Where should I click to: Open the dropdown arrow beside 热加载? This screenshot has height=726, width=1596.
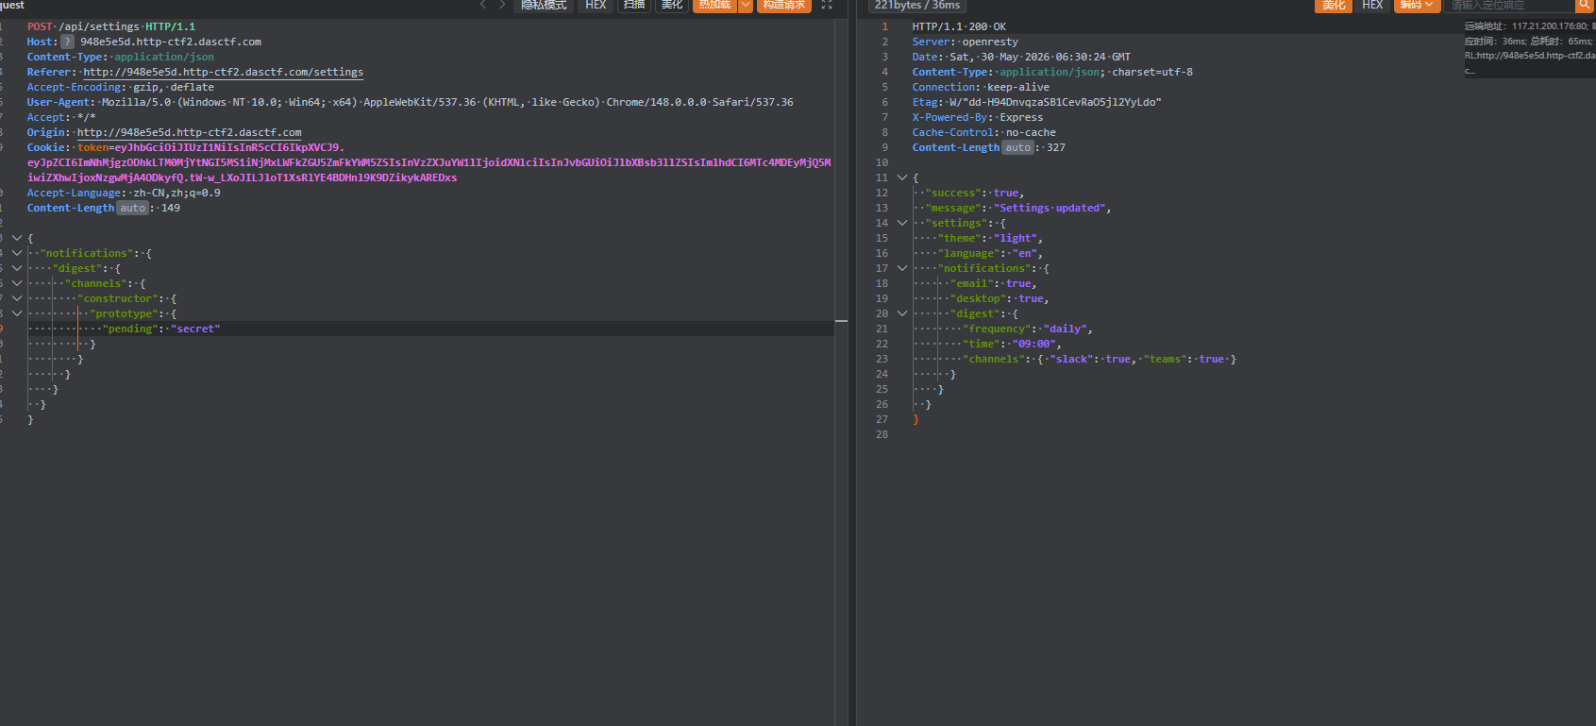[x=745, y=5]
